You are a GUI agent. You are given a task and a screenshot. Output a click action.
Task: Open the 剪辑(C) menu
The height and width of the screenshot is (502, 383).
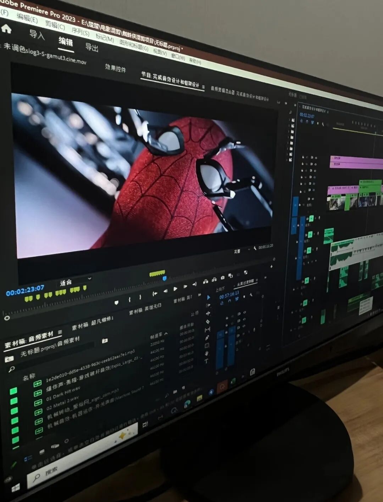(55, 25)
